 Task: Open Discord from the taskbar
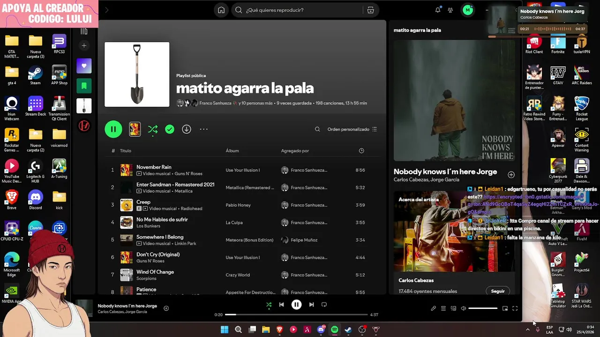(321, 330)
